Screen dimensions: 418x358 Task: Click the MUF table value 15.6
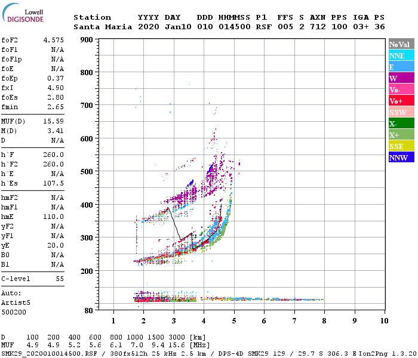pyautogui.click(x=177, y=345)
